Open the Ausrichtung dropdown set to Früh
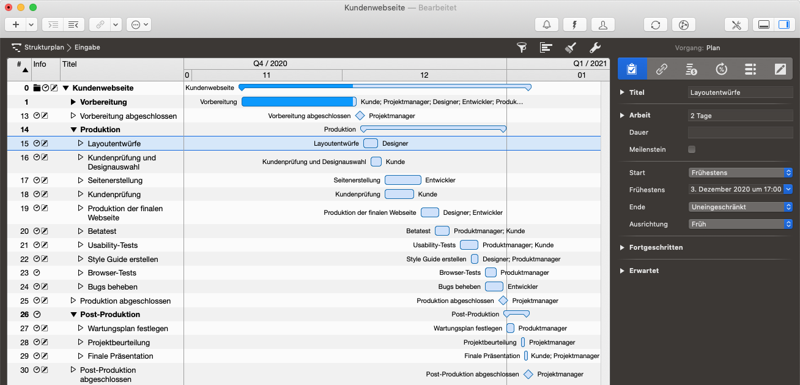Viewport: 800px width, 385px height. pos(740,224)
